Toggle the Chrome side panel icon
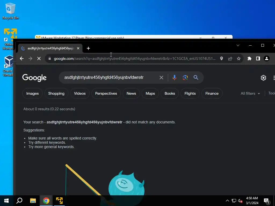 (x=258, y=58)
